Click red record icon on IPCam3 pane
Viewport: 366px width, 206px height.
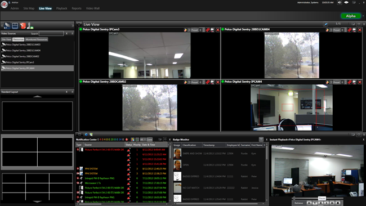click(208, 30)
